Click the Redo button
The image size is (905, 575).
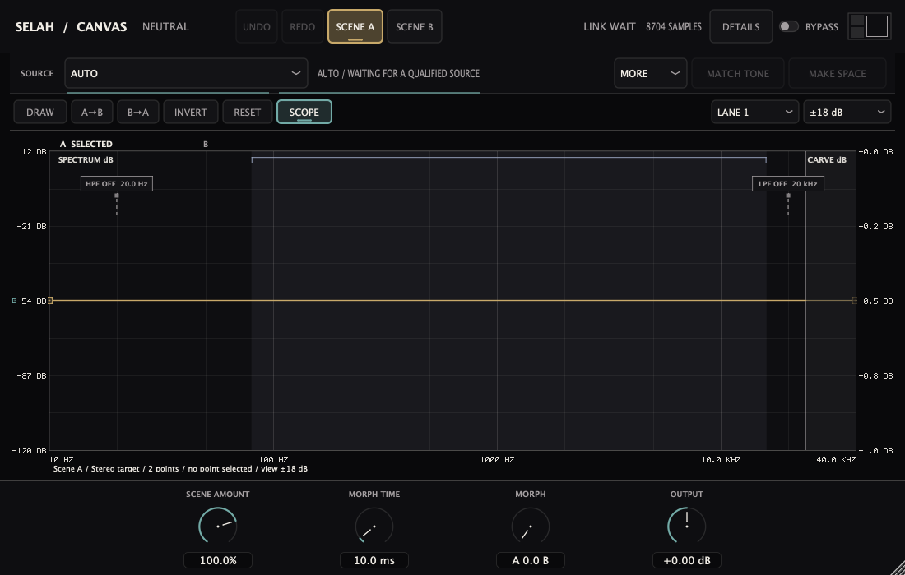point(303,26)
